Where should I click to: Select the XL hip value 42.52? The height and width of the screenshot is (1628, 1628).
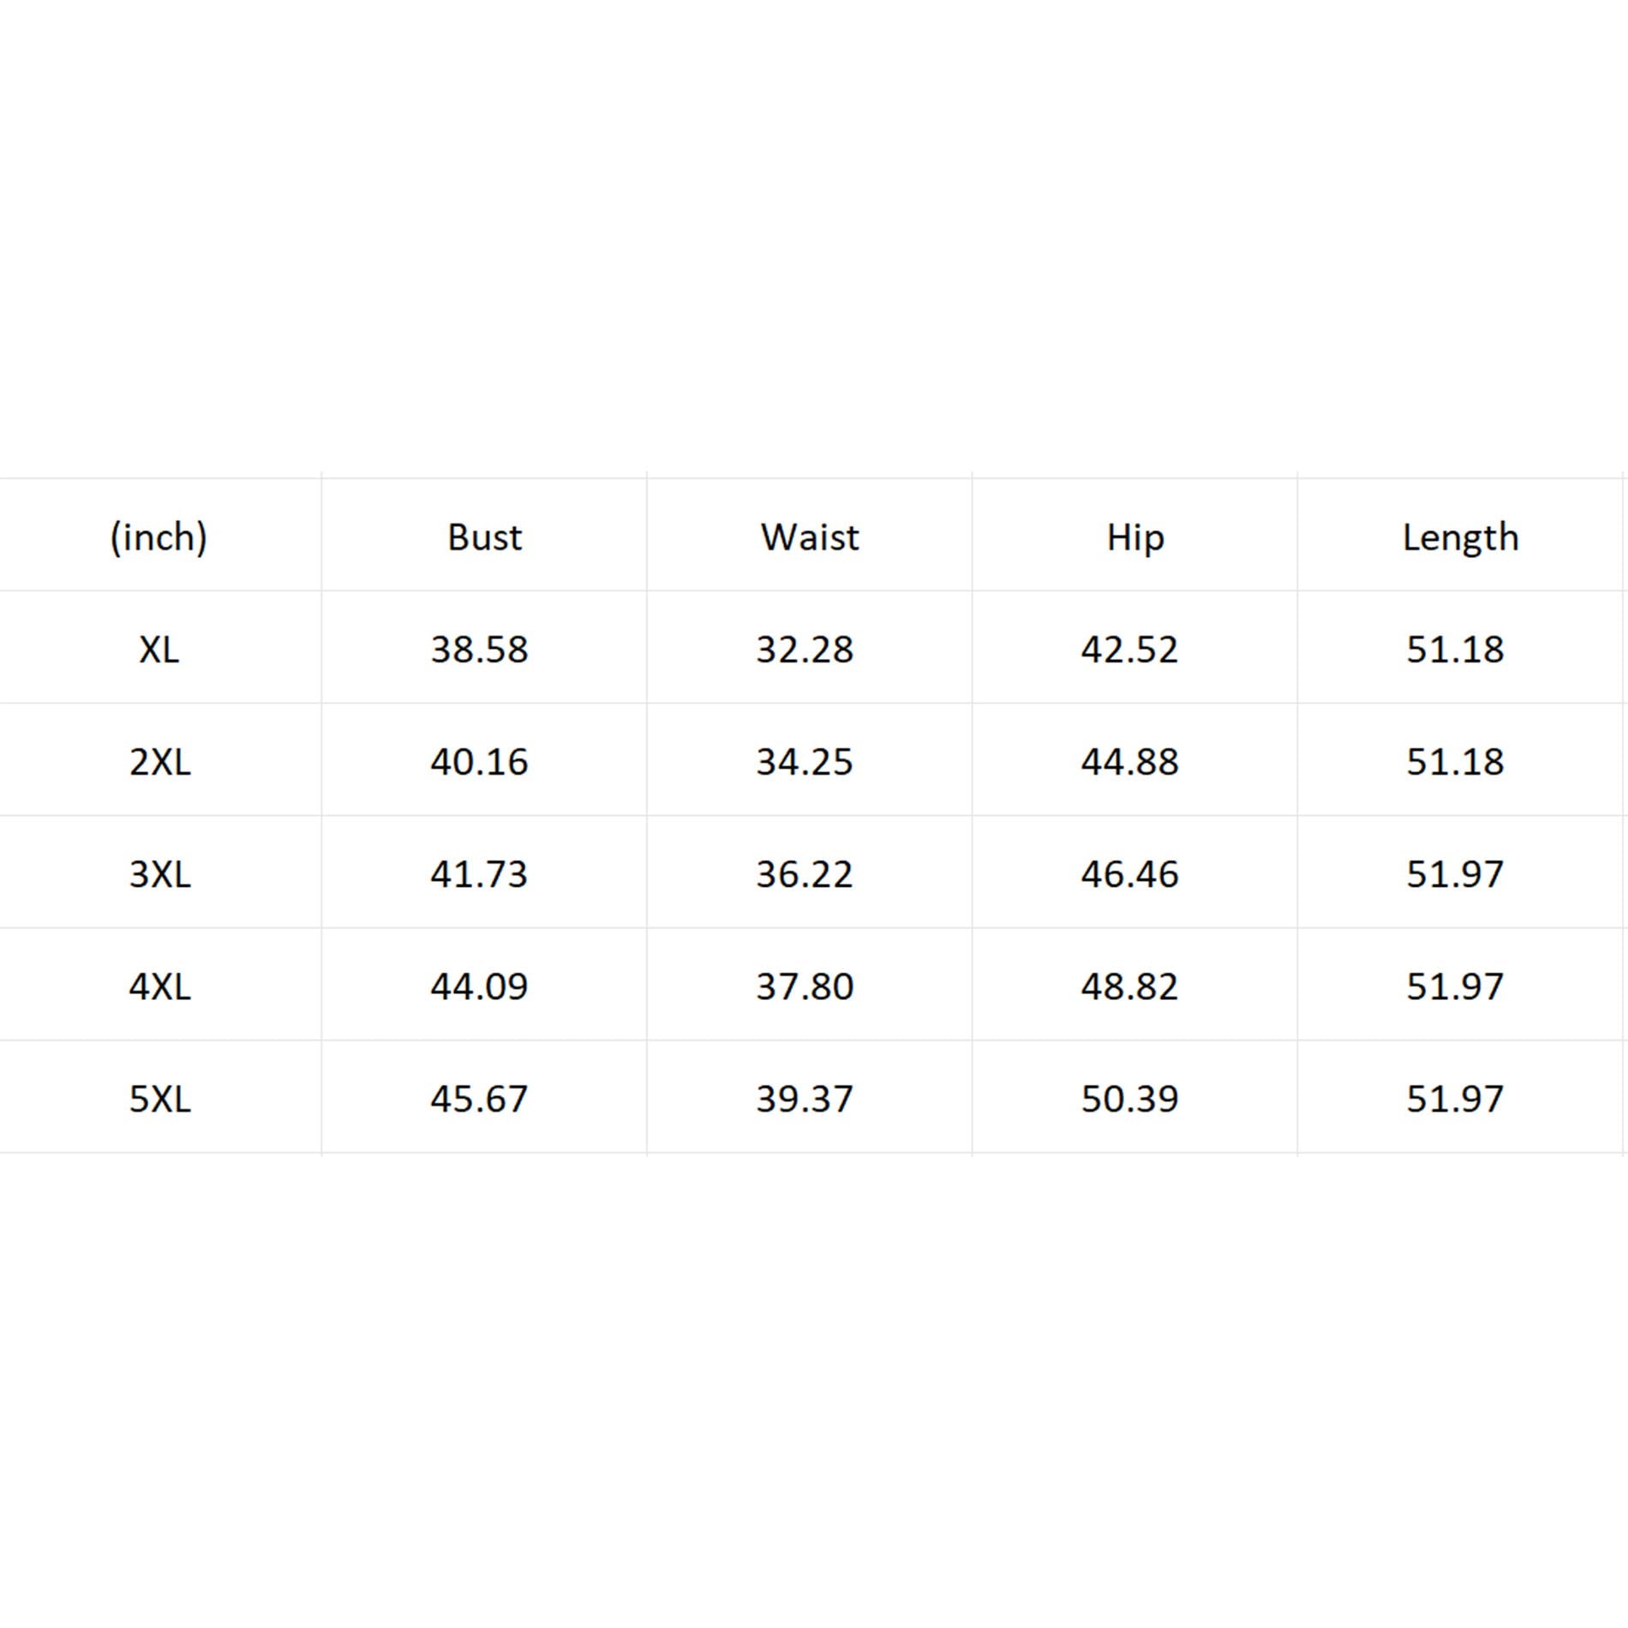[x=1129, y=649]
